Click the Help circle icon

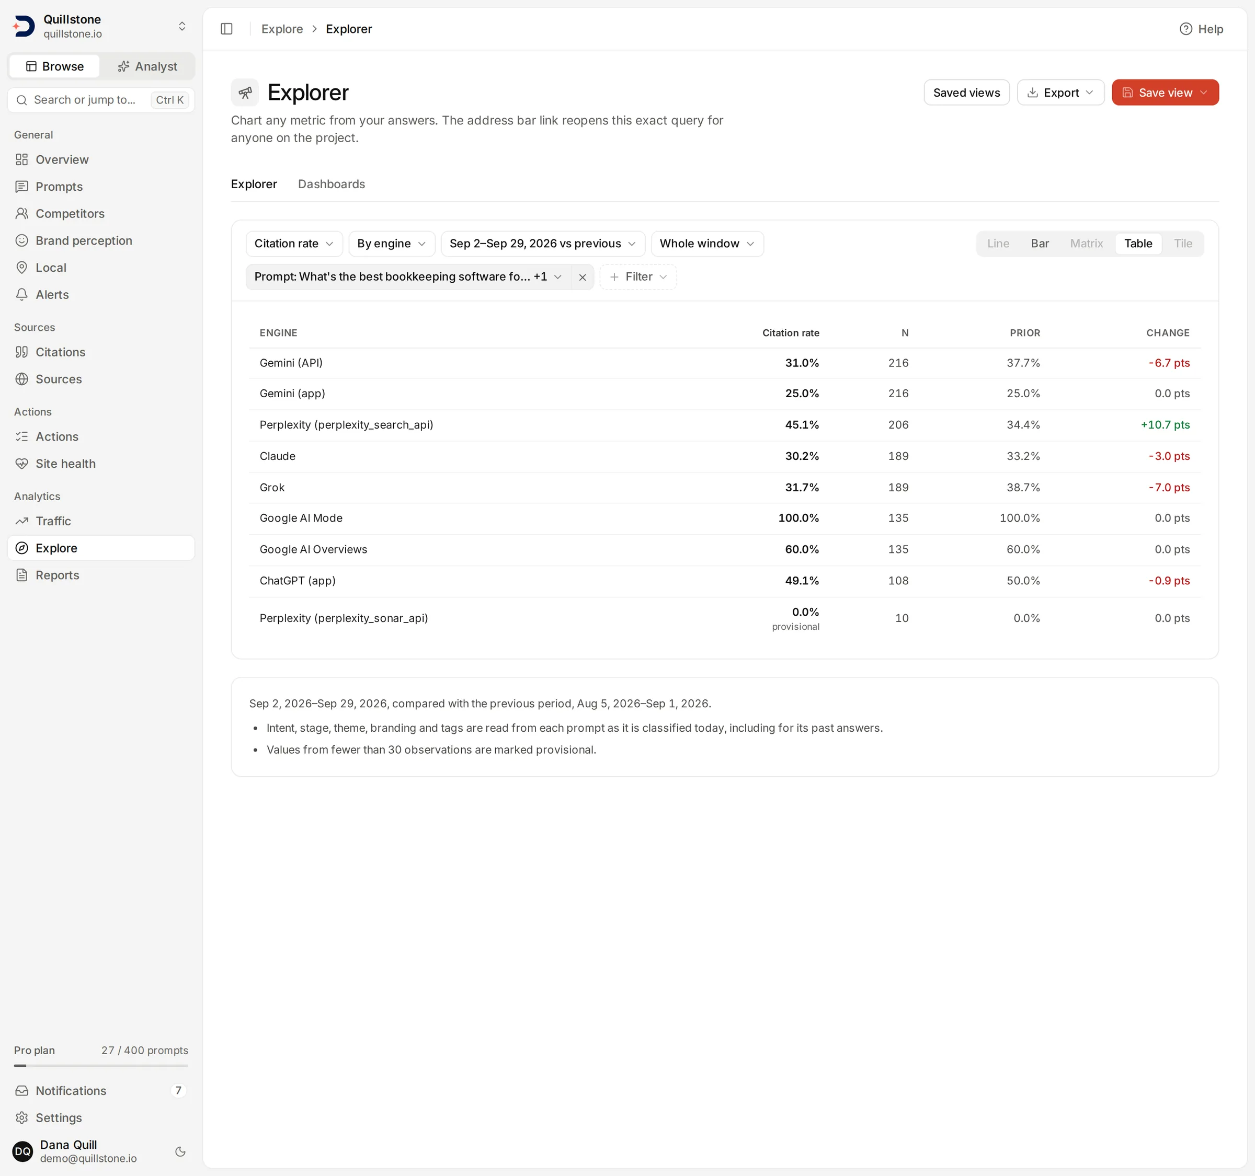(1185, 29)
